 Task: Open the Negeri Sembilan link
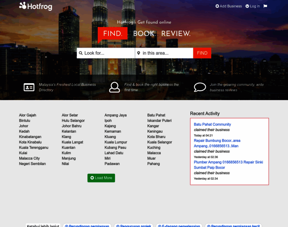point(32,163)
